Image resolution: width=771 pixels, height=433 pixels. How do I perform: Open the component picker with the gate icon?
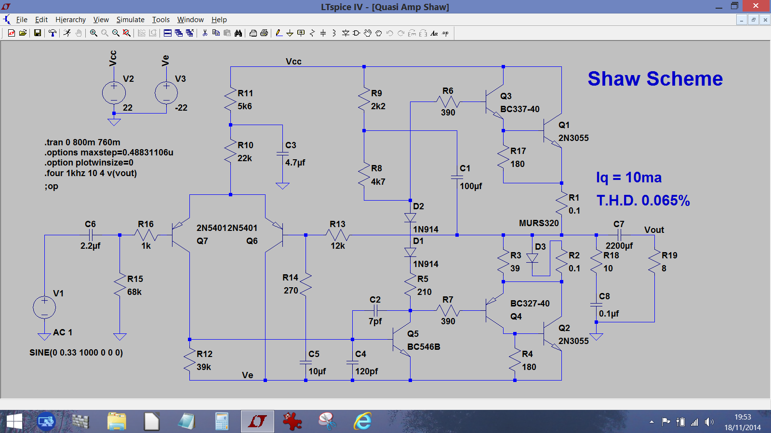[357, 33]
